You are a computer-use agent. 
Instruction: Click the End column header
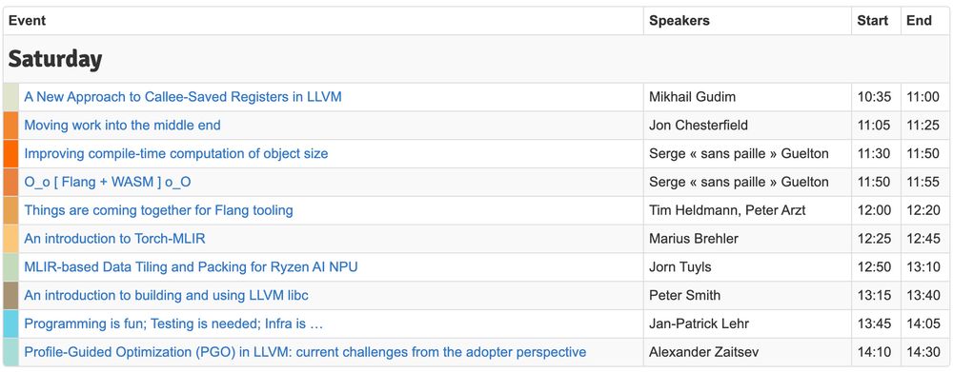tap(919, 21)
